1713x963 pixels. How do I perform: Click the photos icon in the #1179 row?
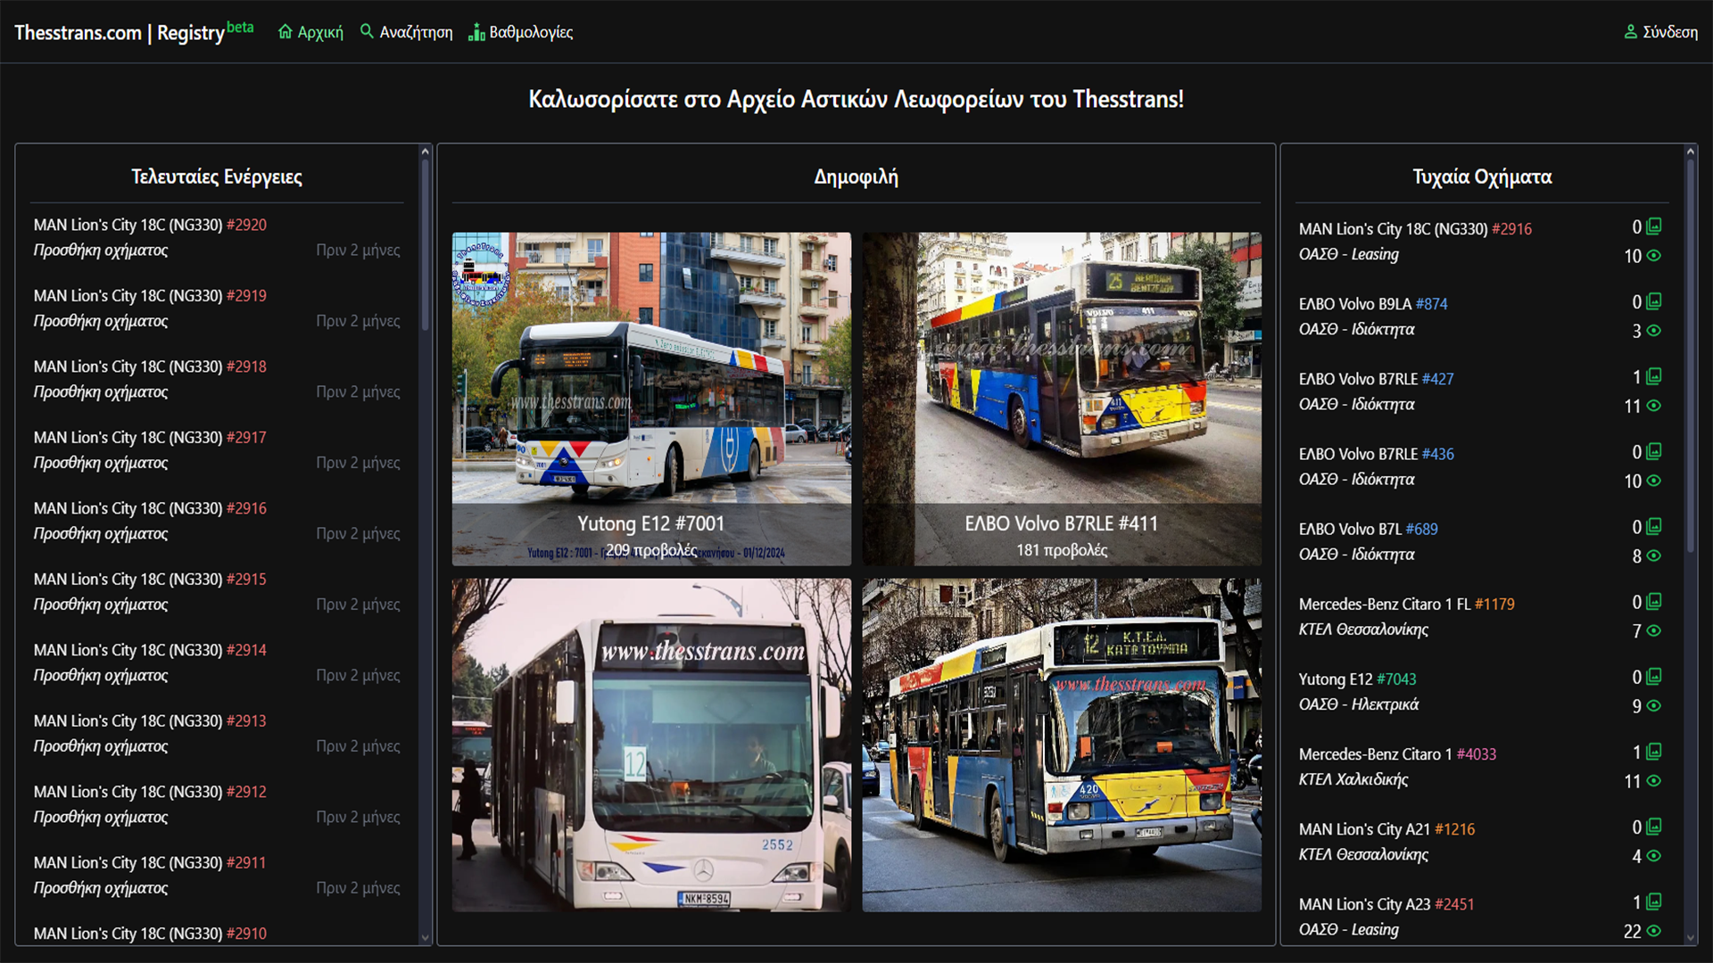point(1654,602)
